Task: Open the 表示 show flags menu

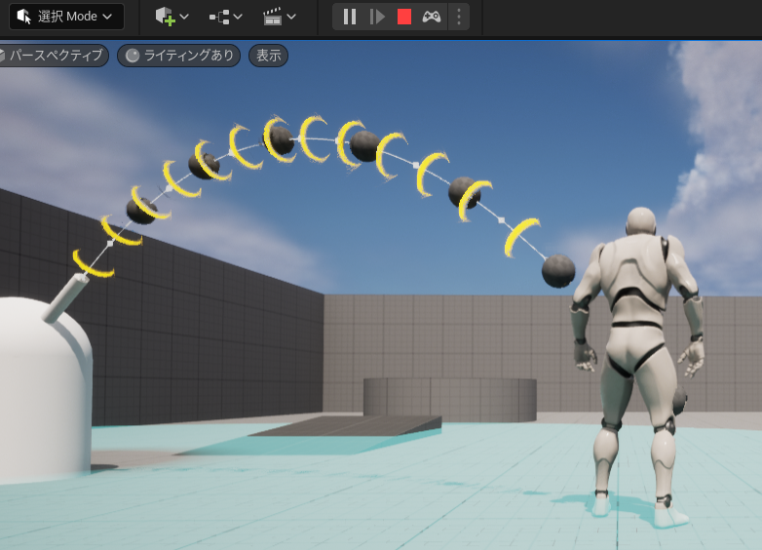Action: (x=268, y=56)
